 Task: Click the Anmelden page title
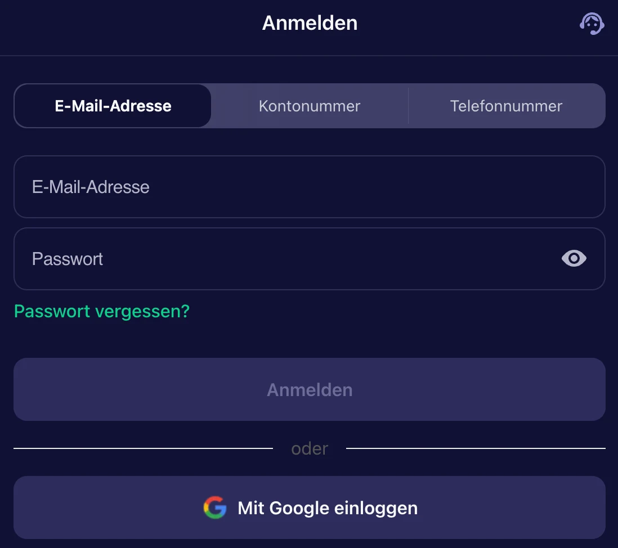coord(309,23)
